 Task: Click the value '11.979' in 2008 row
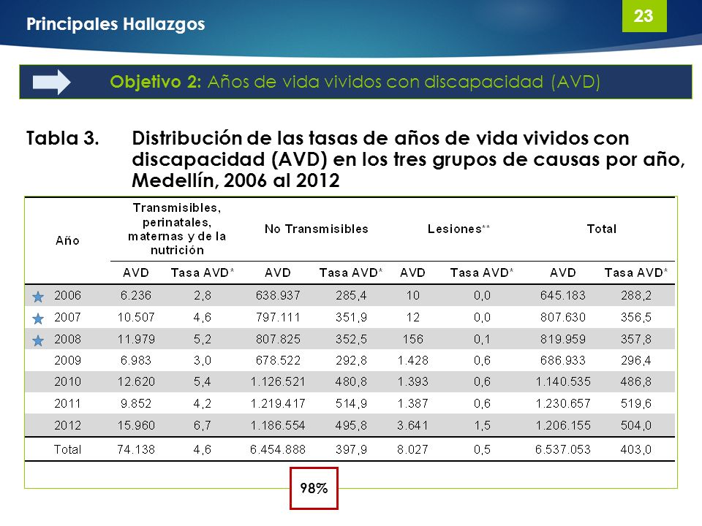point(136,340)
